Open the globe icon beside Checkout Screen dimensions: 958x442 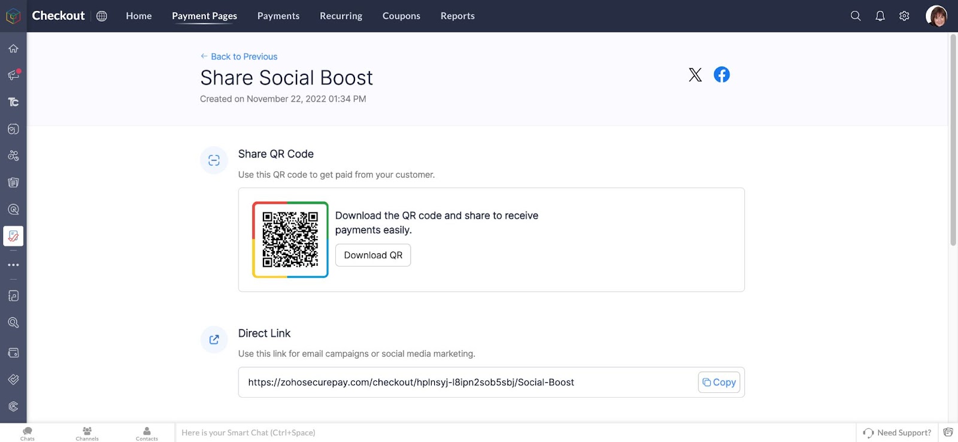(x=102, y=16)
